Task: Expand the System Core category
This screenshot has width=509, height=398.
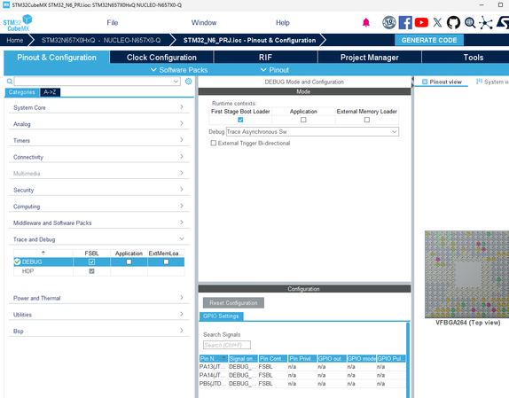Action: pyautogui.click(x=98, y=107)
